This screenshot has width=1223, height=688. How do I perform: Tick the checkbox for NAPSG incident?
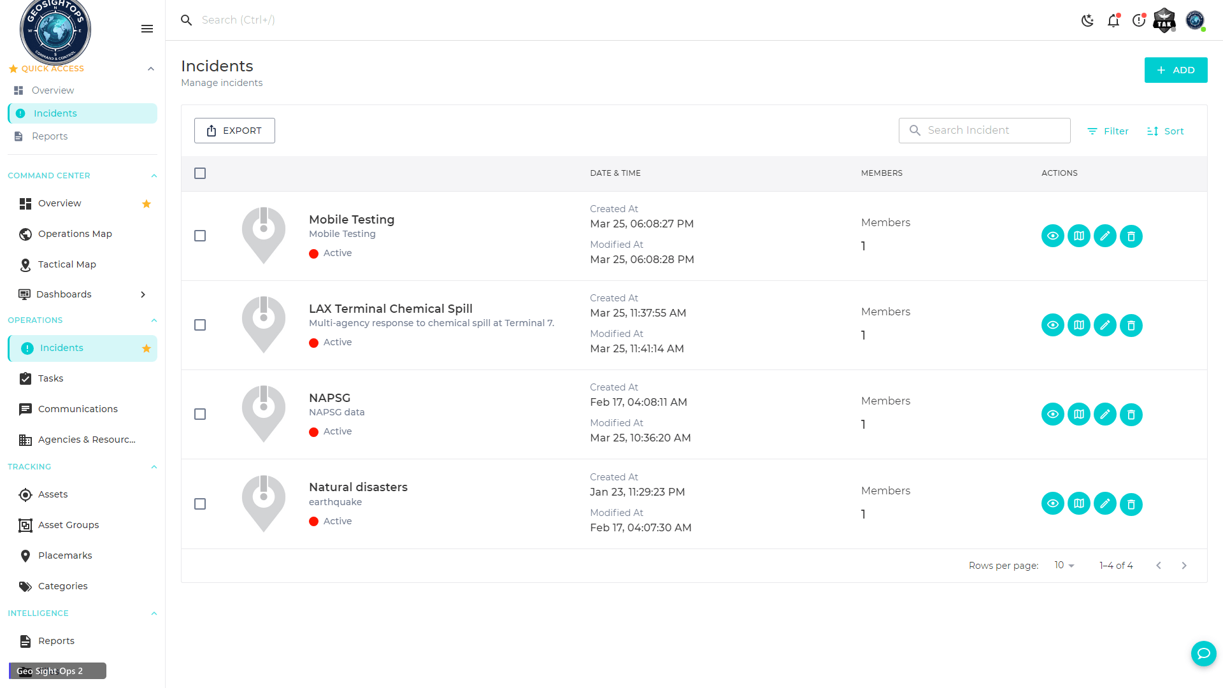pyautogui.click(x=199, y=414)
